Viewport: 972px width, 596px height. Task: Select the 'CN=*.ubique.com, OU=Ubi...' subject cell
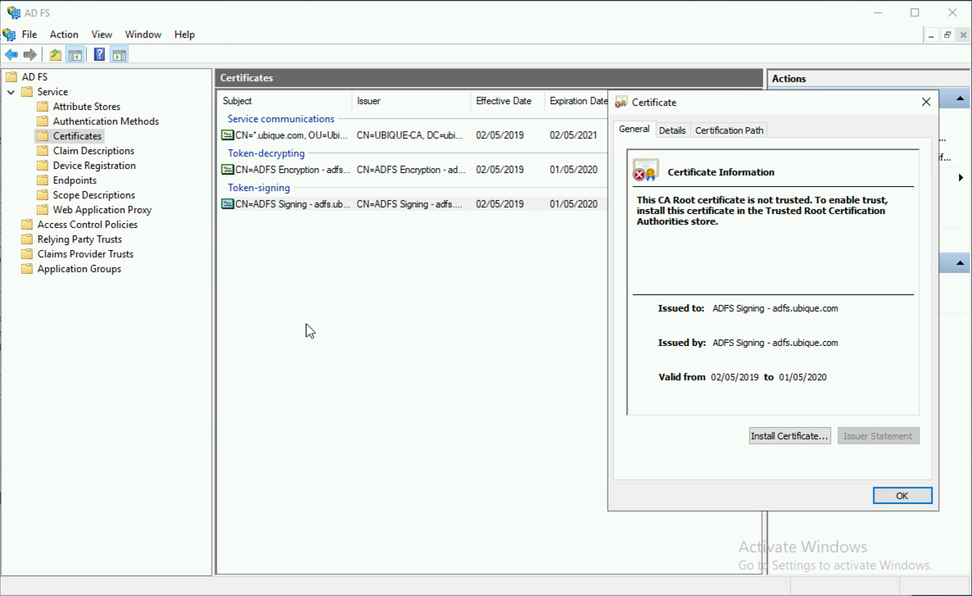coord(290,135)
